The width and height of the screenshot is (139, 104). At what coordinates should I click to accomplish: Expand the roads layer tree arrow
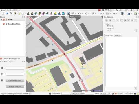click(1, 20)
